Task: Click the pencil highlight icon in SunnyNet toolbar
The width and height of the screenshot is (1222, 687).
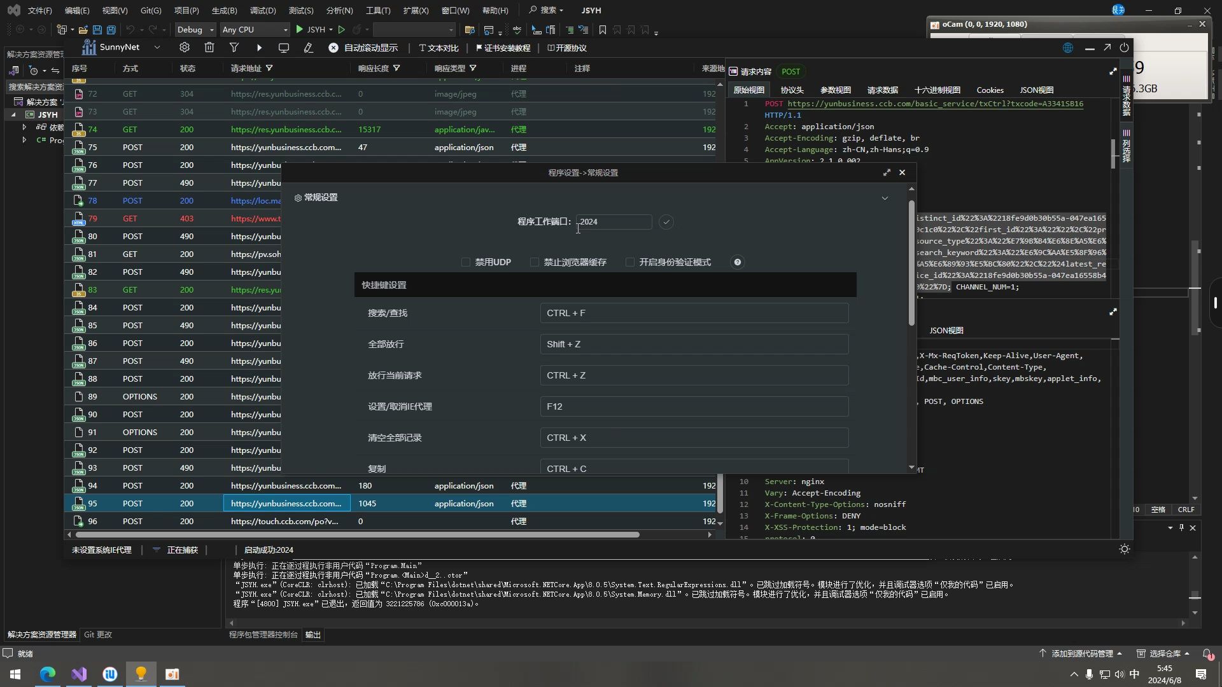Action: [x=309, y=48]
